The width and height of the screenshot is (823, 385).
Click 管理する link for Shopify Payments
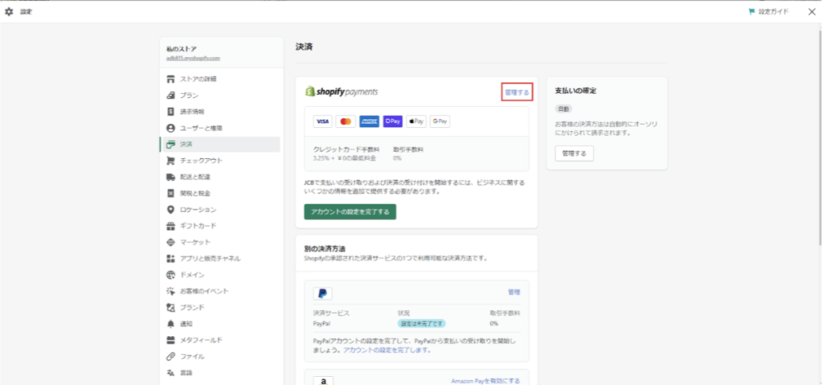516,92
